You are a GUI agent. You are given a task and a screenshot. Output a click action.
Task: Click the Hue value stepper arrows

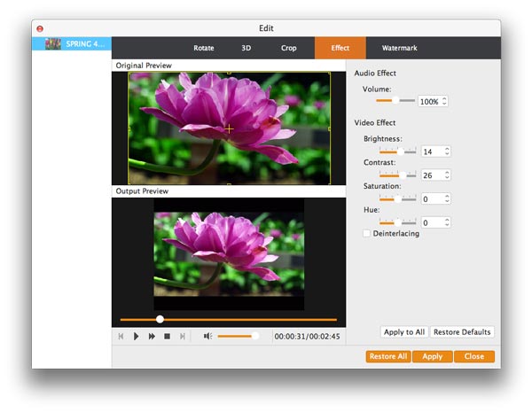[447, 222]
